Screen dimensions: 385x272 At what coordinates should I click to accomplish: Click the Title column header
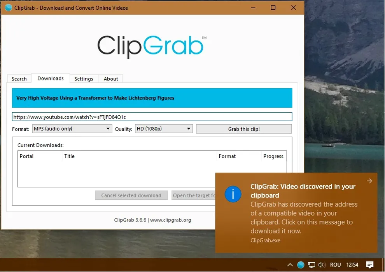click(x=139, y=156)
